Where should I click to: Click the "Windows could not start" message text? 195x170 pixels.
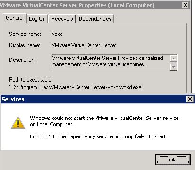coord(104,121)
